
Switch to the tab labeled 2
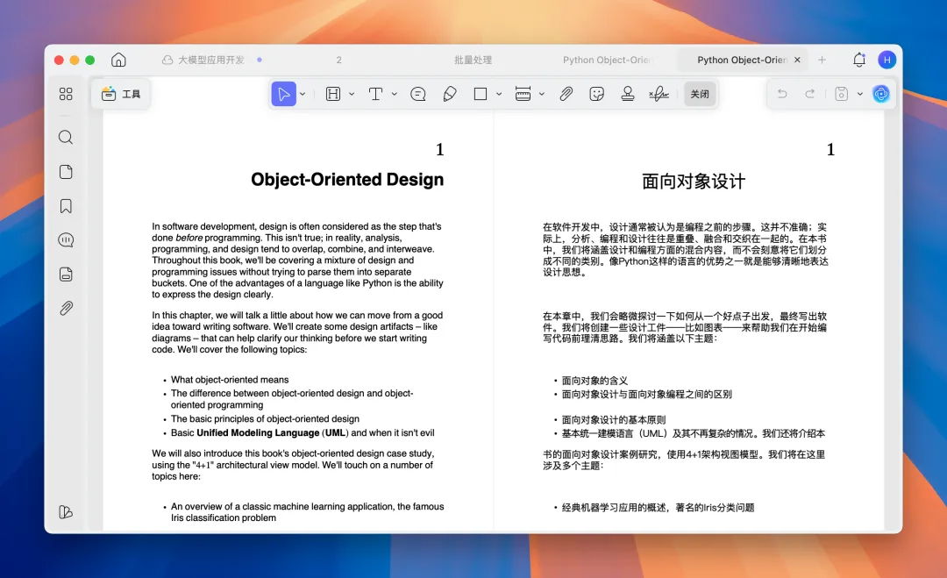pyautogui.click(x=338, y=60)
